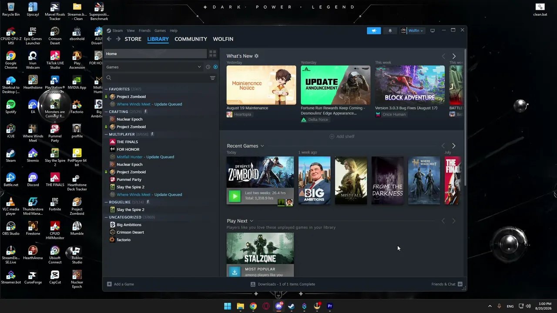Go to the COMMUNITY tab

pyautogui.click(x=191, y=39)
